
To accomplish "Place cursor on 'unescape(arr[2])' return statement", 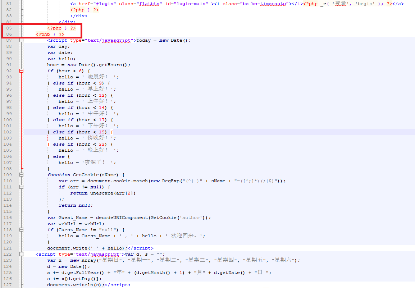I will (x=113, y=193).
